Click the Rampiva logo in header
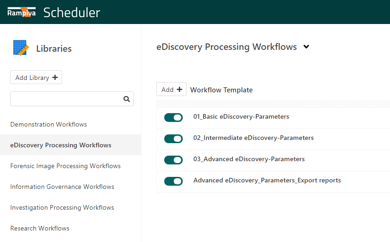 [21, 12]
